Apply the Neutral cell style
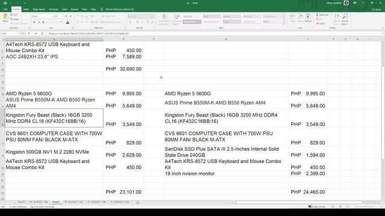The image size is (385, 216). coord(252,16)
